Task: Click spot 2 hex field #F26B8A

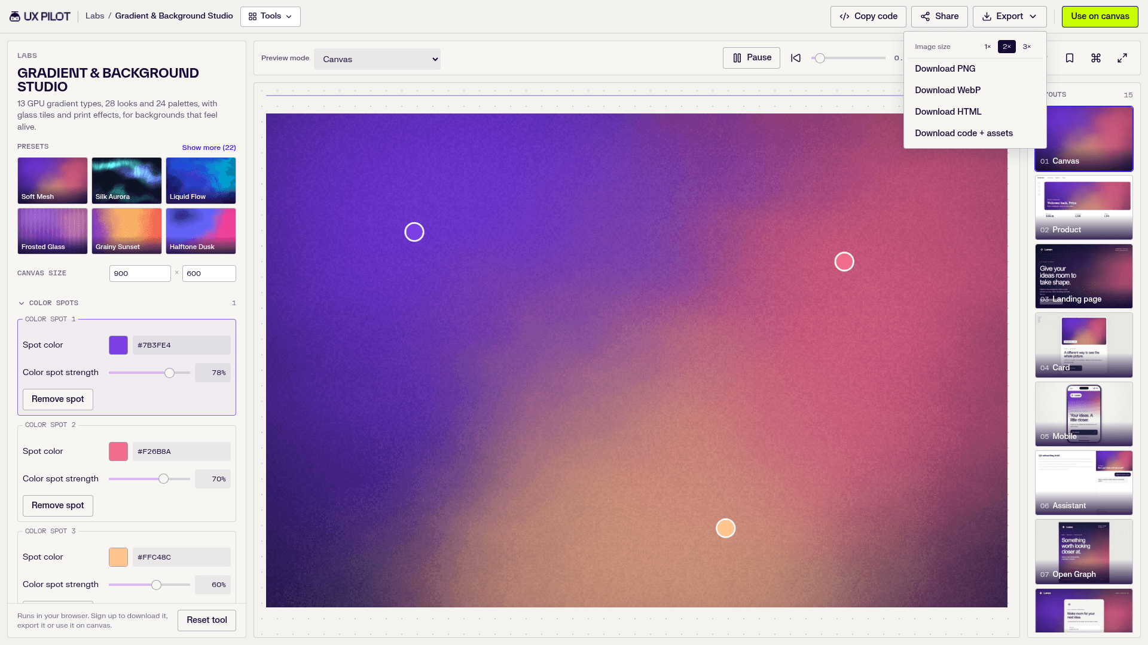Action: (x=182, y=451)
